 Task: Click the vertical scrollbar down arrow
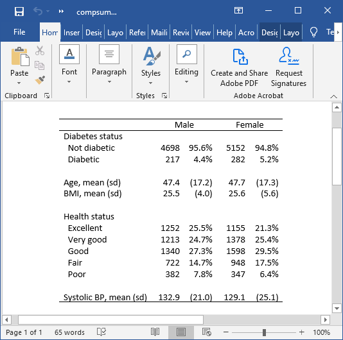(337, 309)
